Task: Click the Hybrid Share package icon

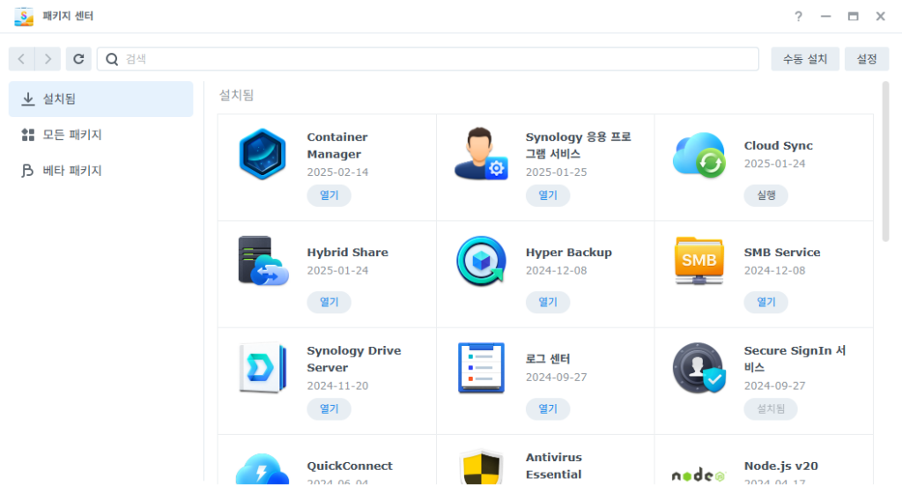Action: point(262,261)
